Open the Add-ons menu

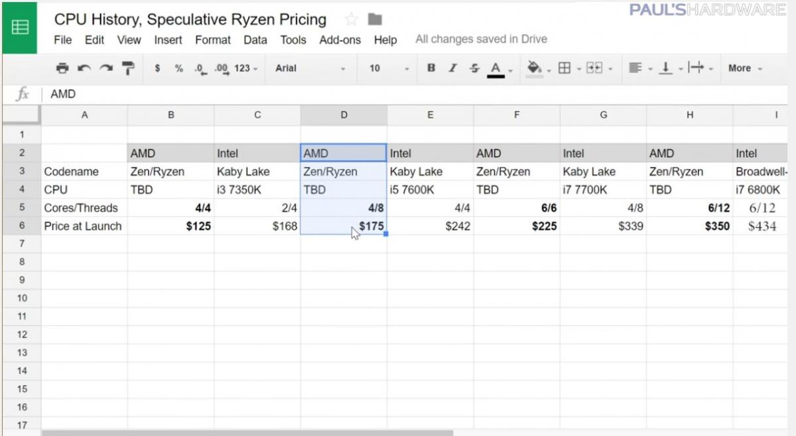(340, 40)
